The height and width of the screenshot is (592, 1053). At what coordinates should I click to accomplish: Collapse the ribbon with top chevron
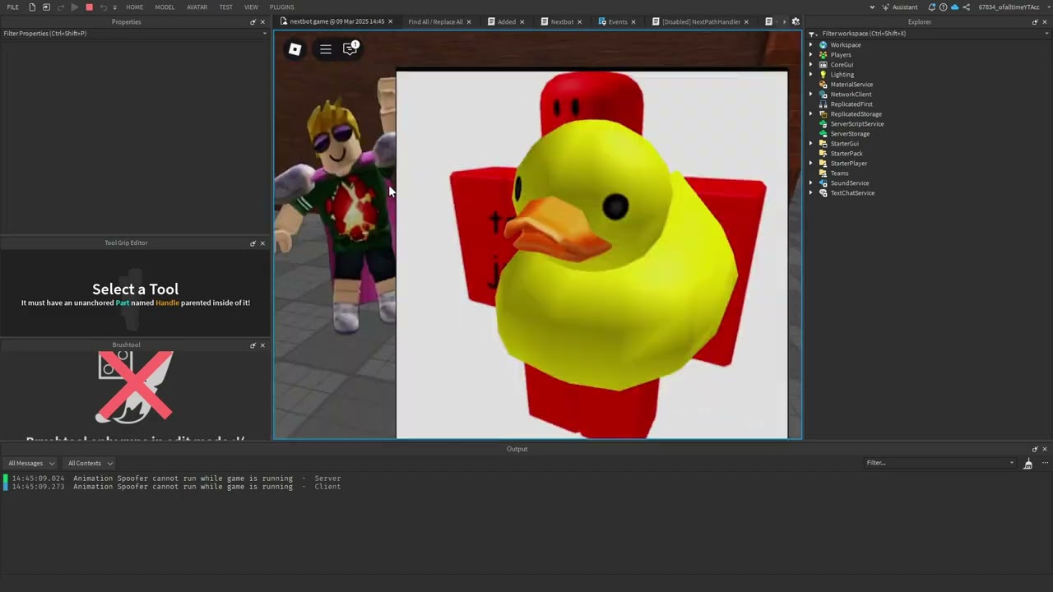[872, 7]
